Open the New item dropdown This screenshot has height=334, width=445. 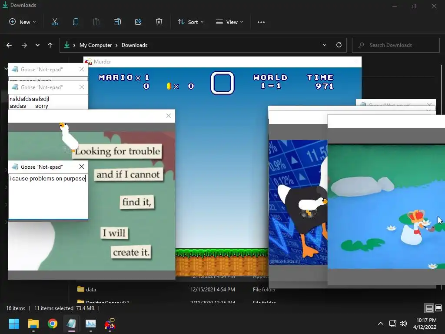pyautogui.click(x=23, y=22)
